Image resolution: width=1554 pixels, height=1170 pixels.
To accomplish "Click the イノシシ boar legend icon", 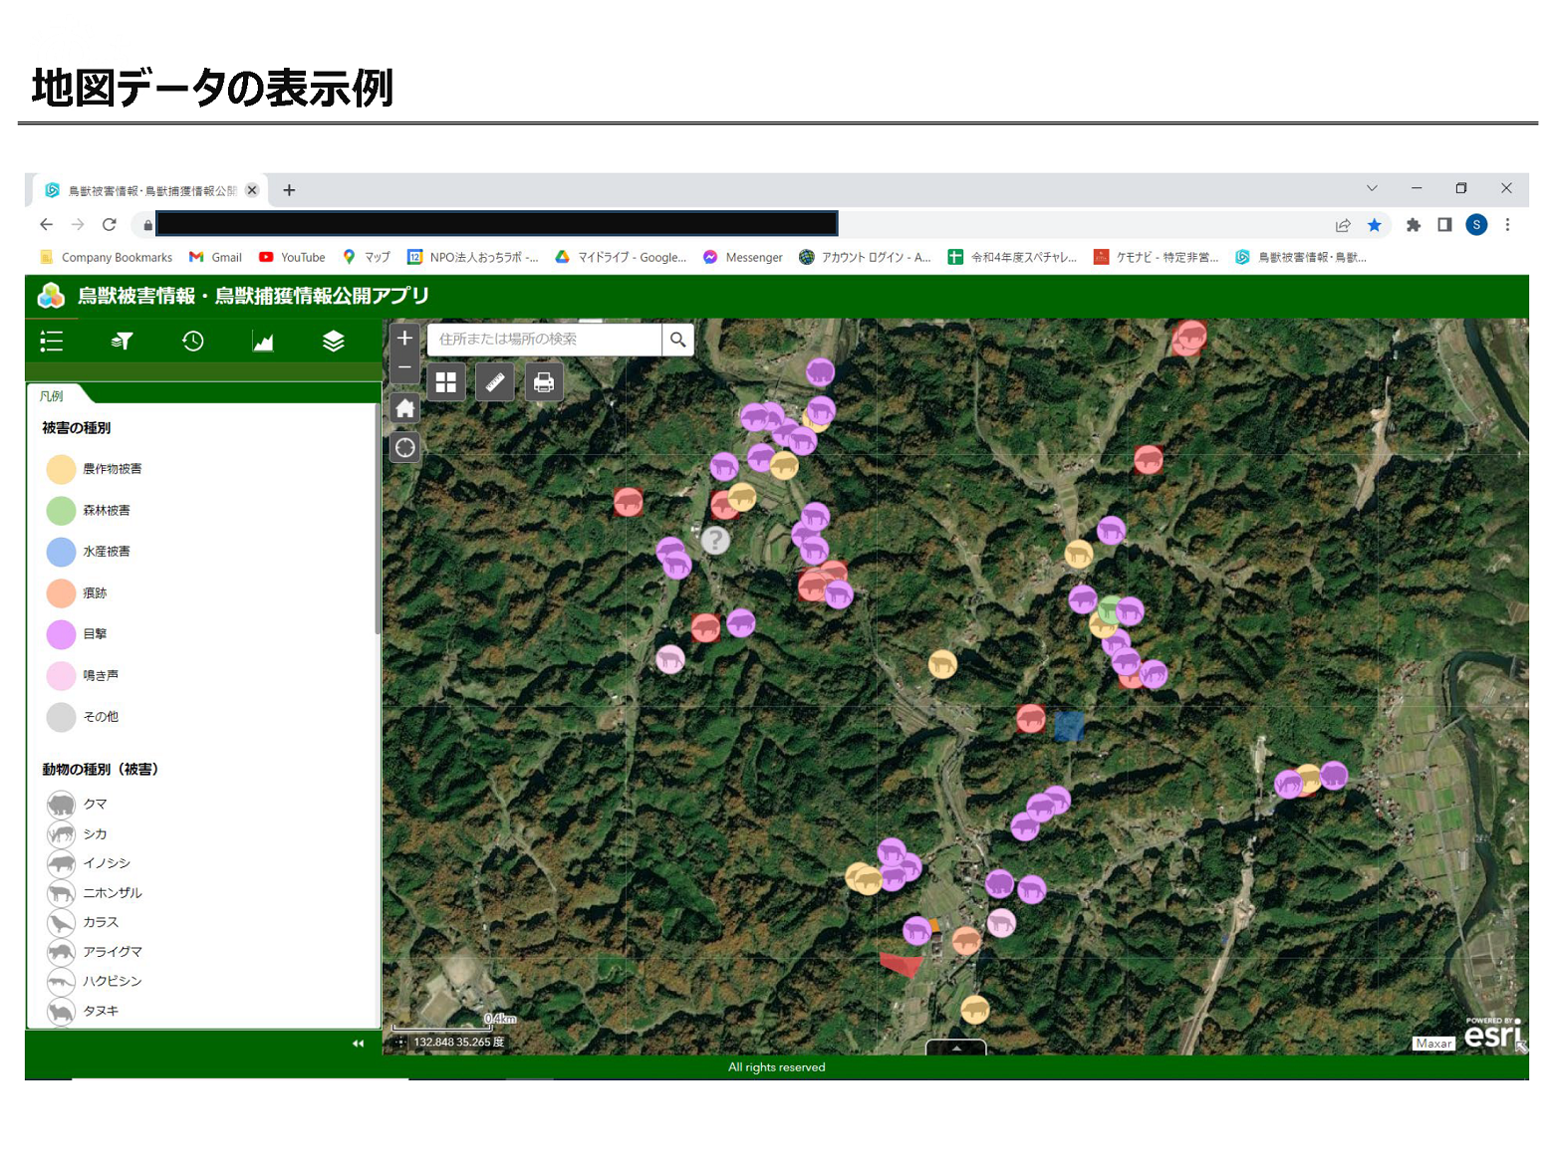I will [x=61, y=863].
